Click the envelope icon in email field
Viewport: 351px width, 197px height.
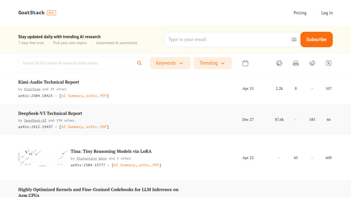(294, 39)
